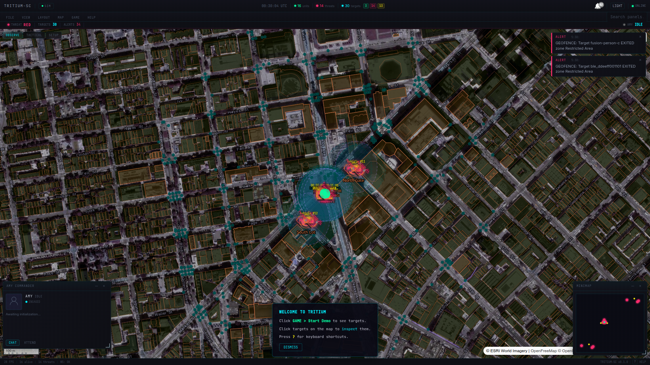Click the ONLINE connection status indicator
The width and height of the screenshot is (650, 365).
pyautogui.click(x=638, y=6)
